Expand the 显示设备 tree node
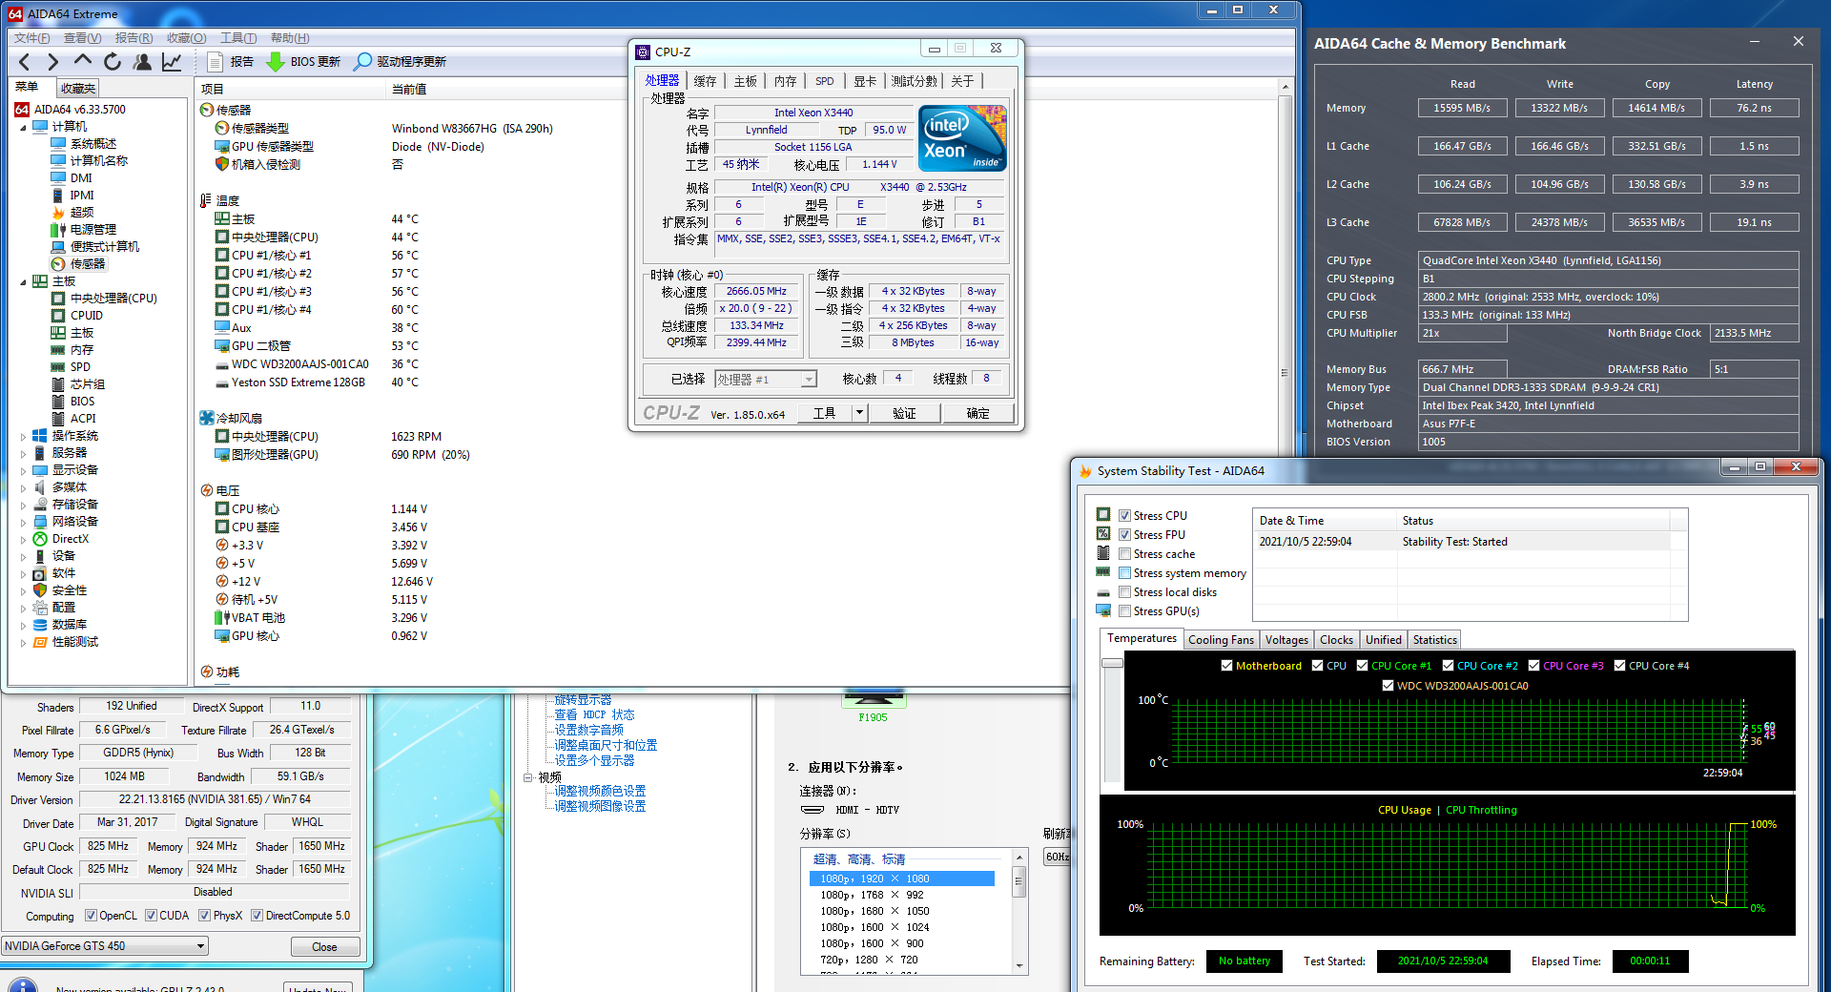1831x992 pixels. [24, 470]
